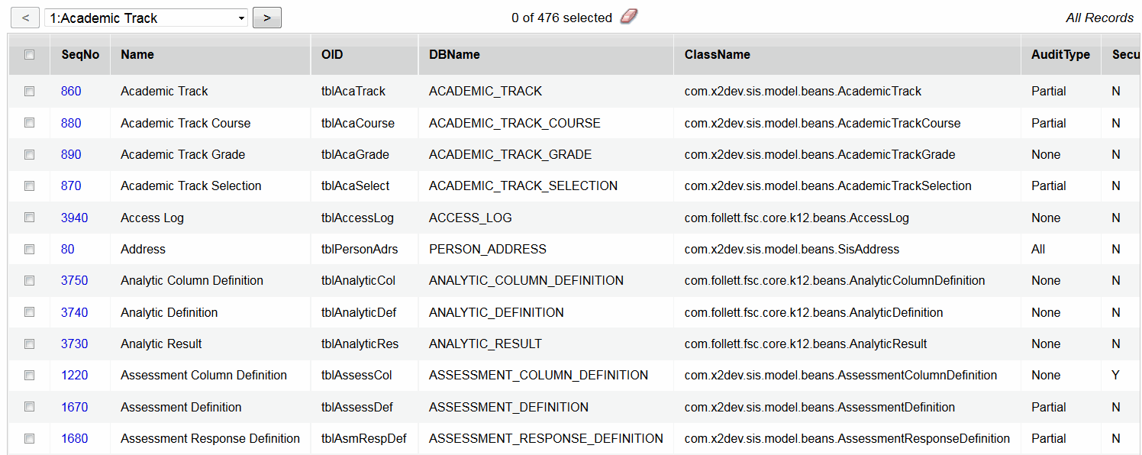1142x455 pixels.
Task: Open SeqNo 860 link
Action: [x=71, y=91]
